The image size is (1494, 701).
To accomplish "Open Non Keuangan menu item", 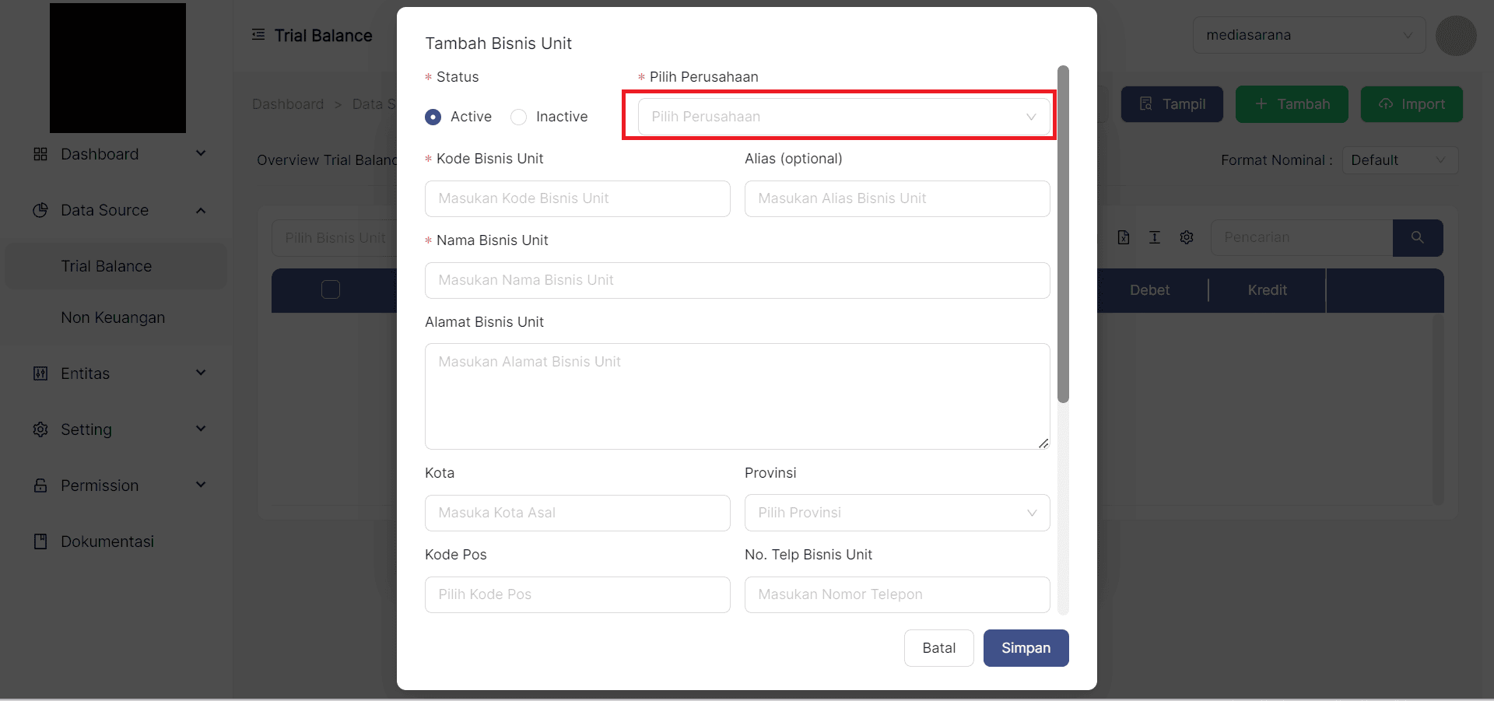I will click(x=113, y=317).
